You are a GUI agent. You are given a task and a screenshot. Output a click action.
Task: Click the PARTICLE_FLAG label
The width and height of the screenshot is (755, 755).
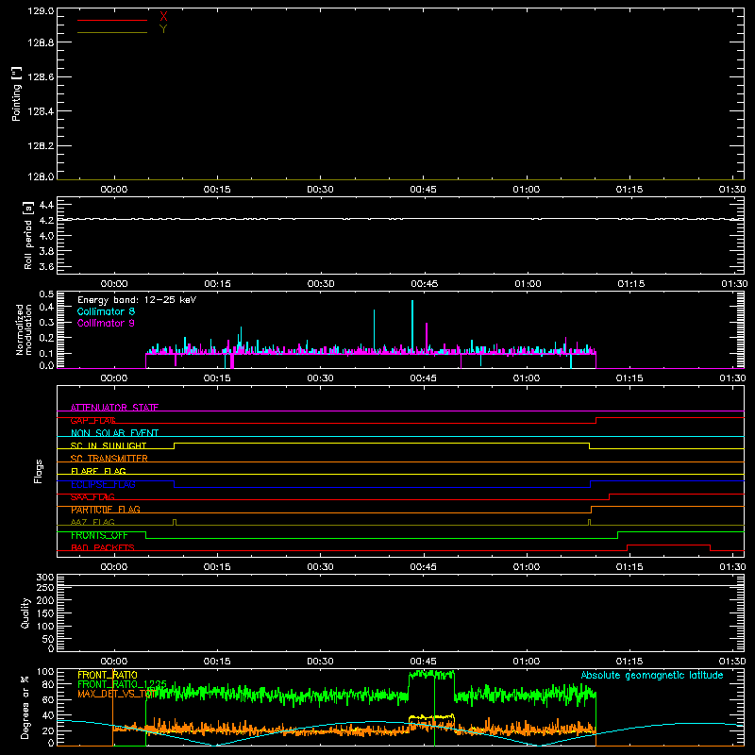click(106, 510)
